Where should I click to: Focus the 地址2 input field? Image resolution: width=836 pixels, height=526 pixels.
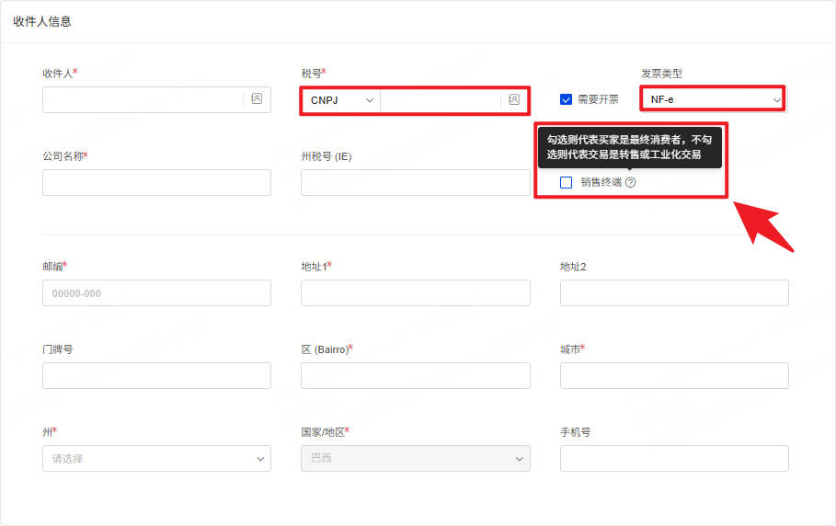[x=674, y=293]
